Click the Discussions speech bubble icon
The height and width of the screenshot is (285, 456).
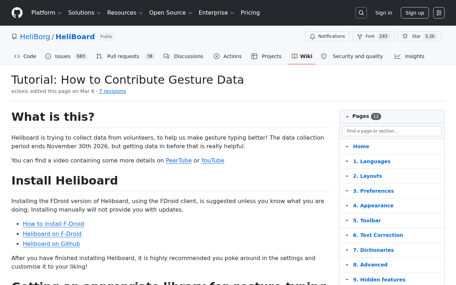[166, 56]
